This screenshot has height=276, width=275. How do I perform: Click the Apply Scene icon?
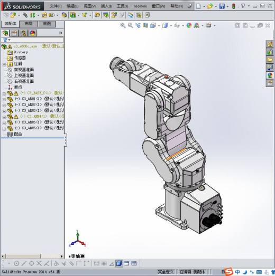tap(197, 25)
